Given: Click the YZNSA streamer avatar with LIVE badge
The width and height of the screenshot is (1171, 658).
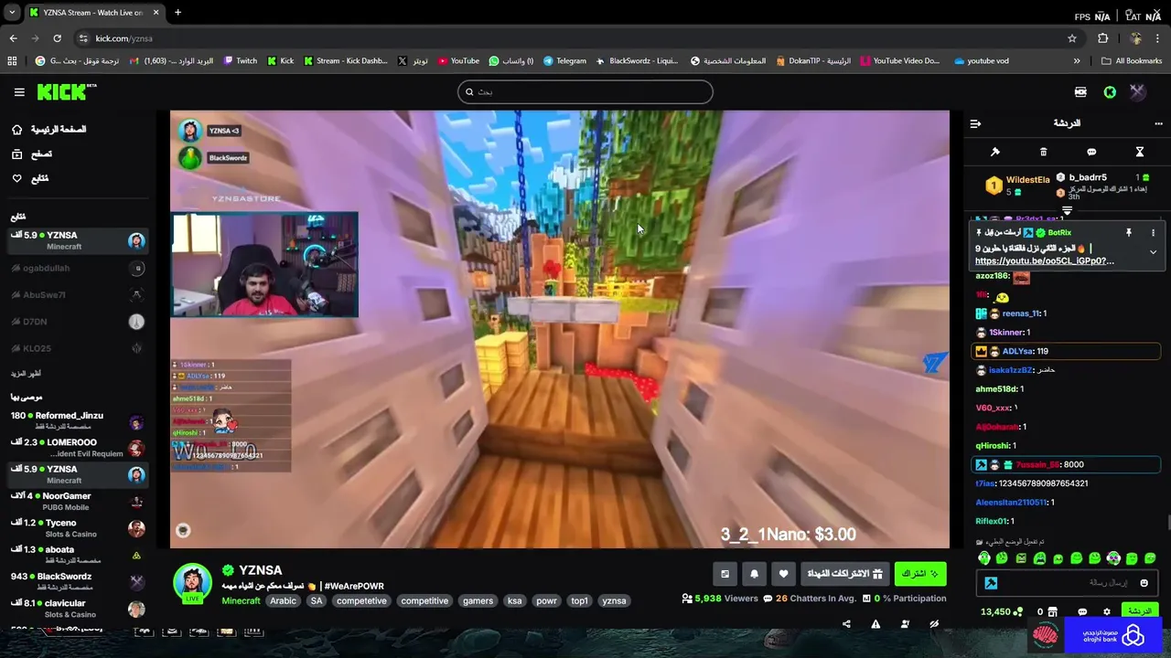Looking at the screenshot, I should pos(192,583).
